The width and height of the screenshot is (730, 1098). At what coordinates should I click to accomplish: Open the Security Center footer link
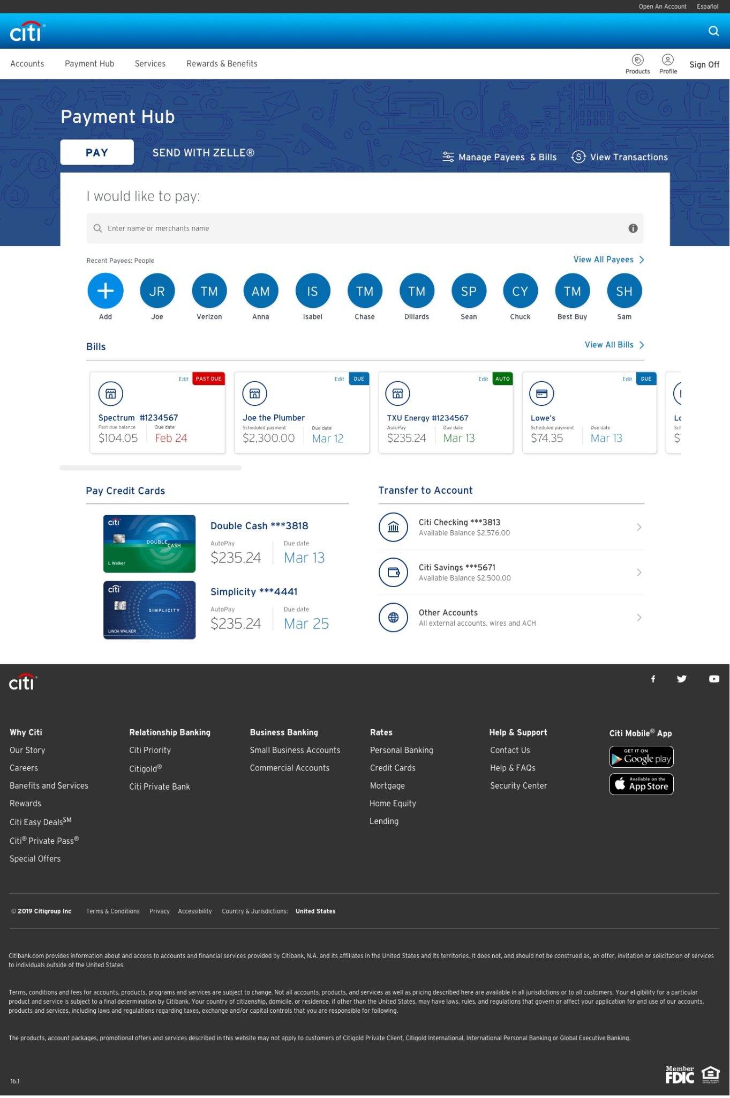coord(518,785)
